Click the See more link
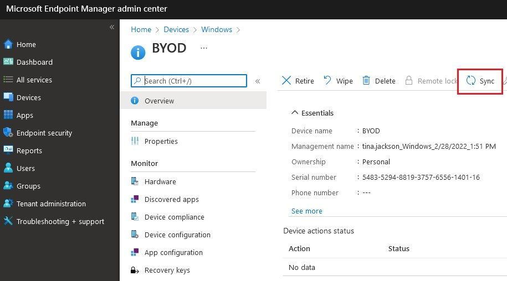Image resolution: width=507 pixels, height=281 pixels. coord(307,211)
